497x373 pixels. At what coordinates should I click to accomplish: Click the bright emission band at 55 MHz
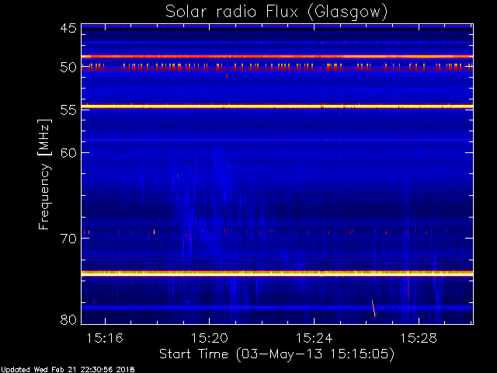(x=276, y=106)
